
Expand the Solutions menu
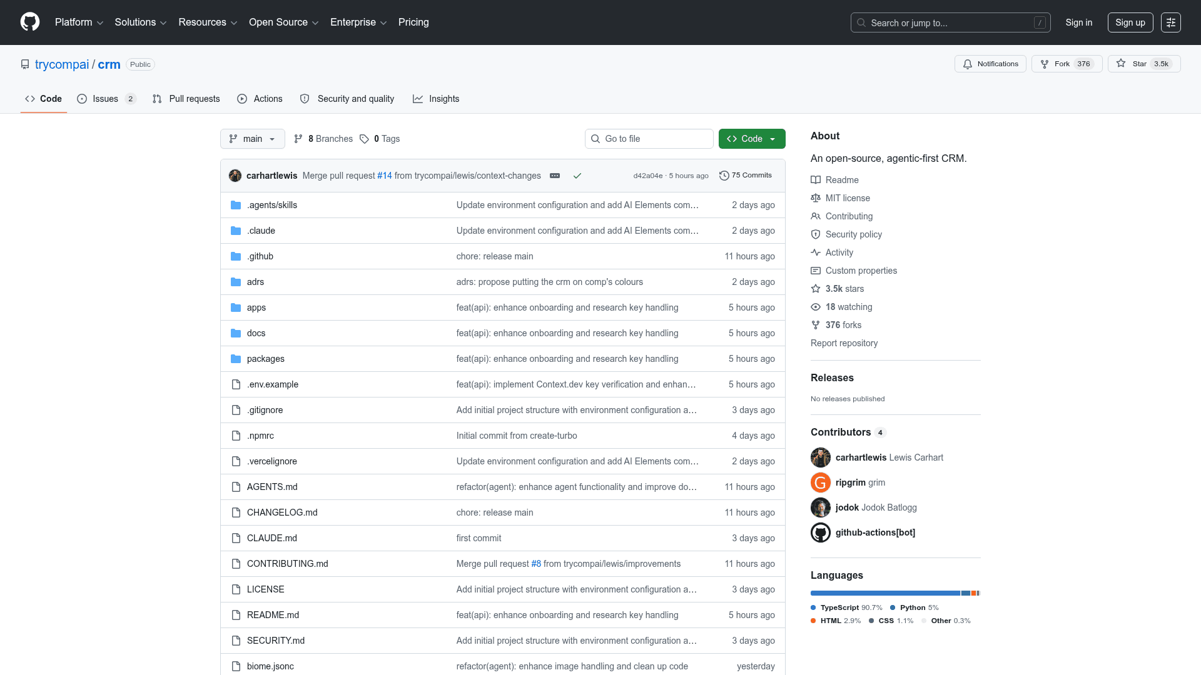coord(141,22)
